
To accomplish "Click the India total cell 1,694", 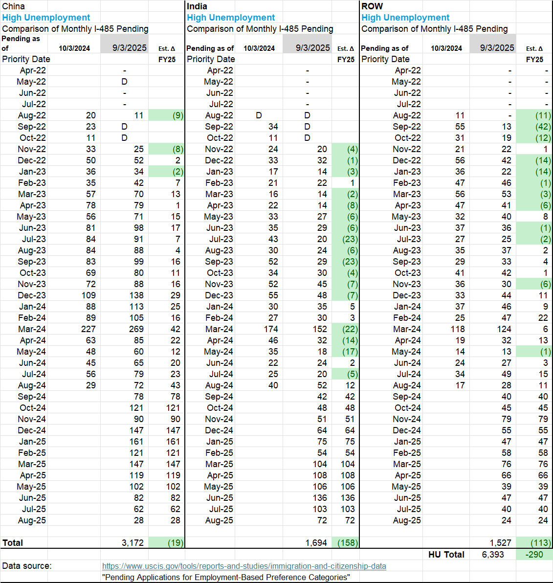I will (316, 543).
